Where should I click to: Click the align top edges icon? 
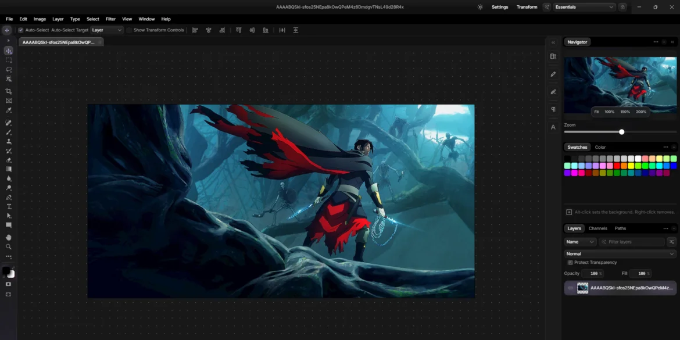coord(238,30)
